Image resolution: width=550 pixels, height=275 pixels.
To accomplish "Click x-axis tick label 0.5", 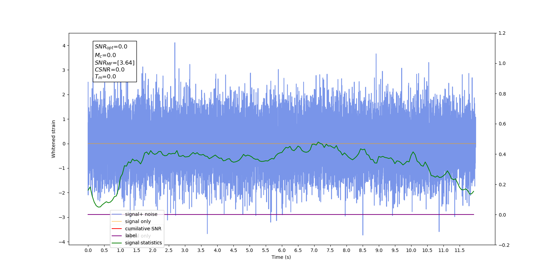I will pos(104,250).
